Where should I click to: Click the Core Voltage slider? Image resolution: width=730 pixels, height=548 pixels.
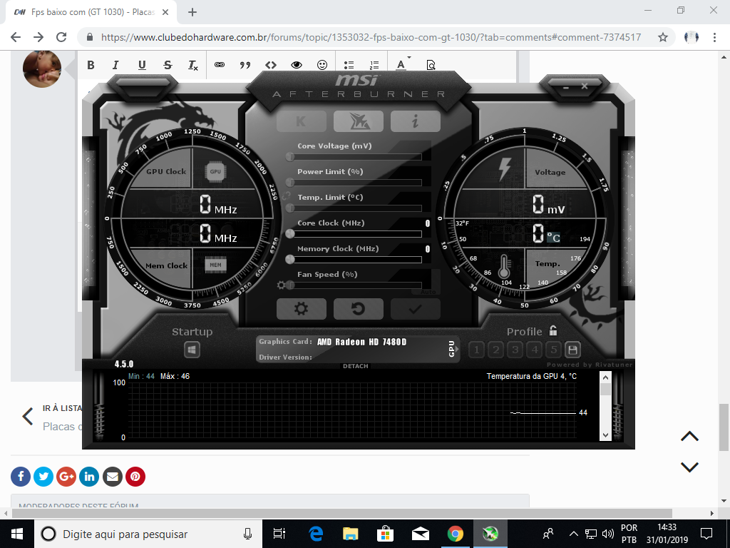click(x=356, y=156)
